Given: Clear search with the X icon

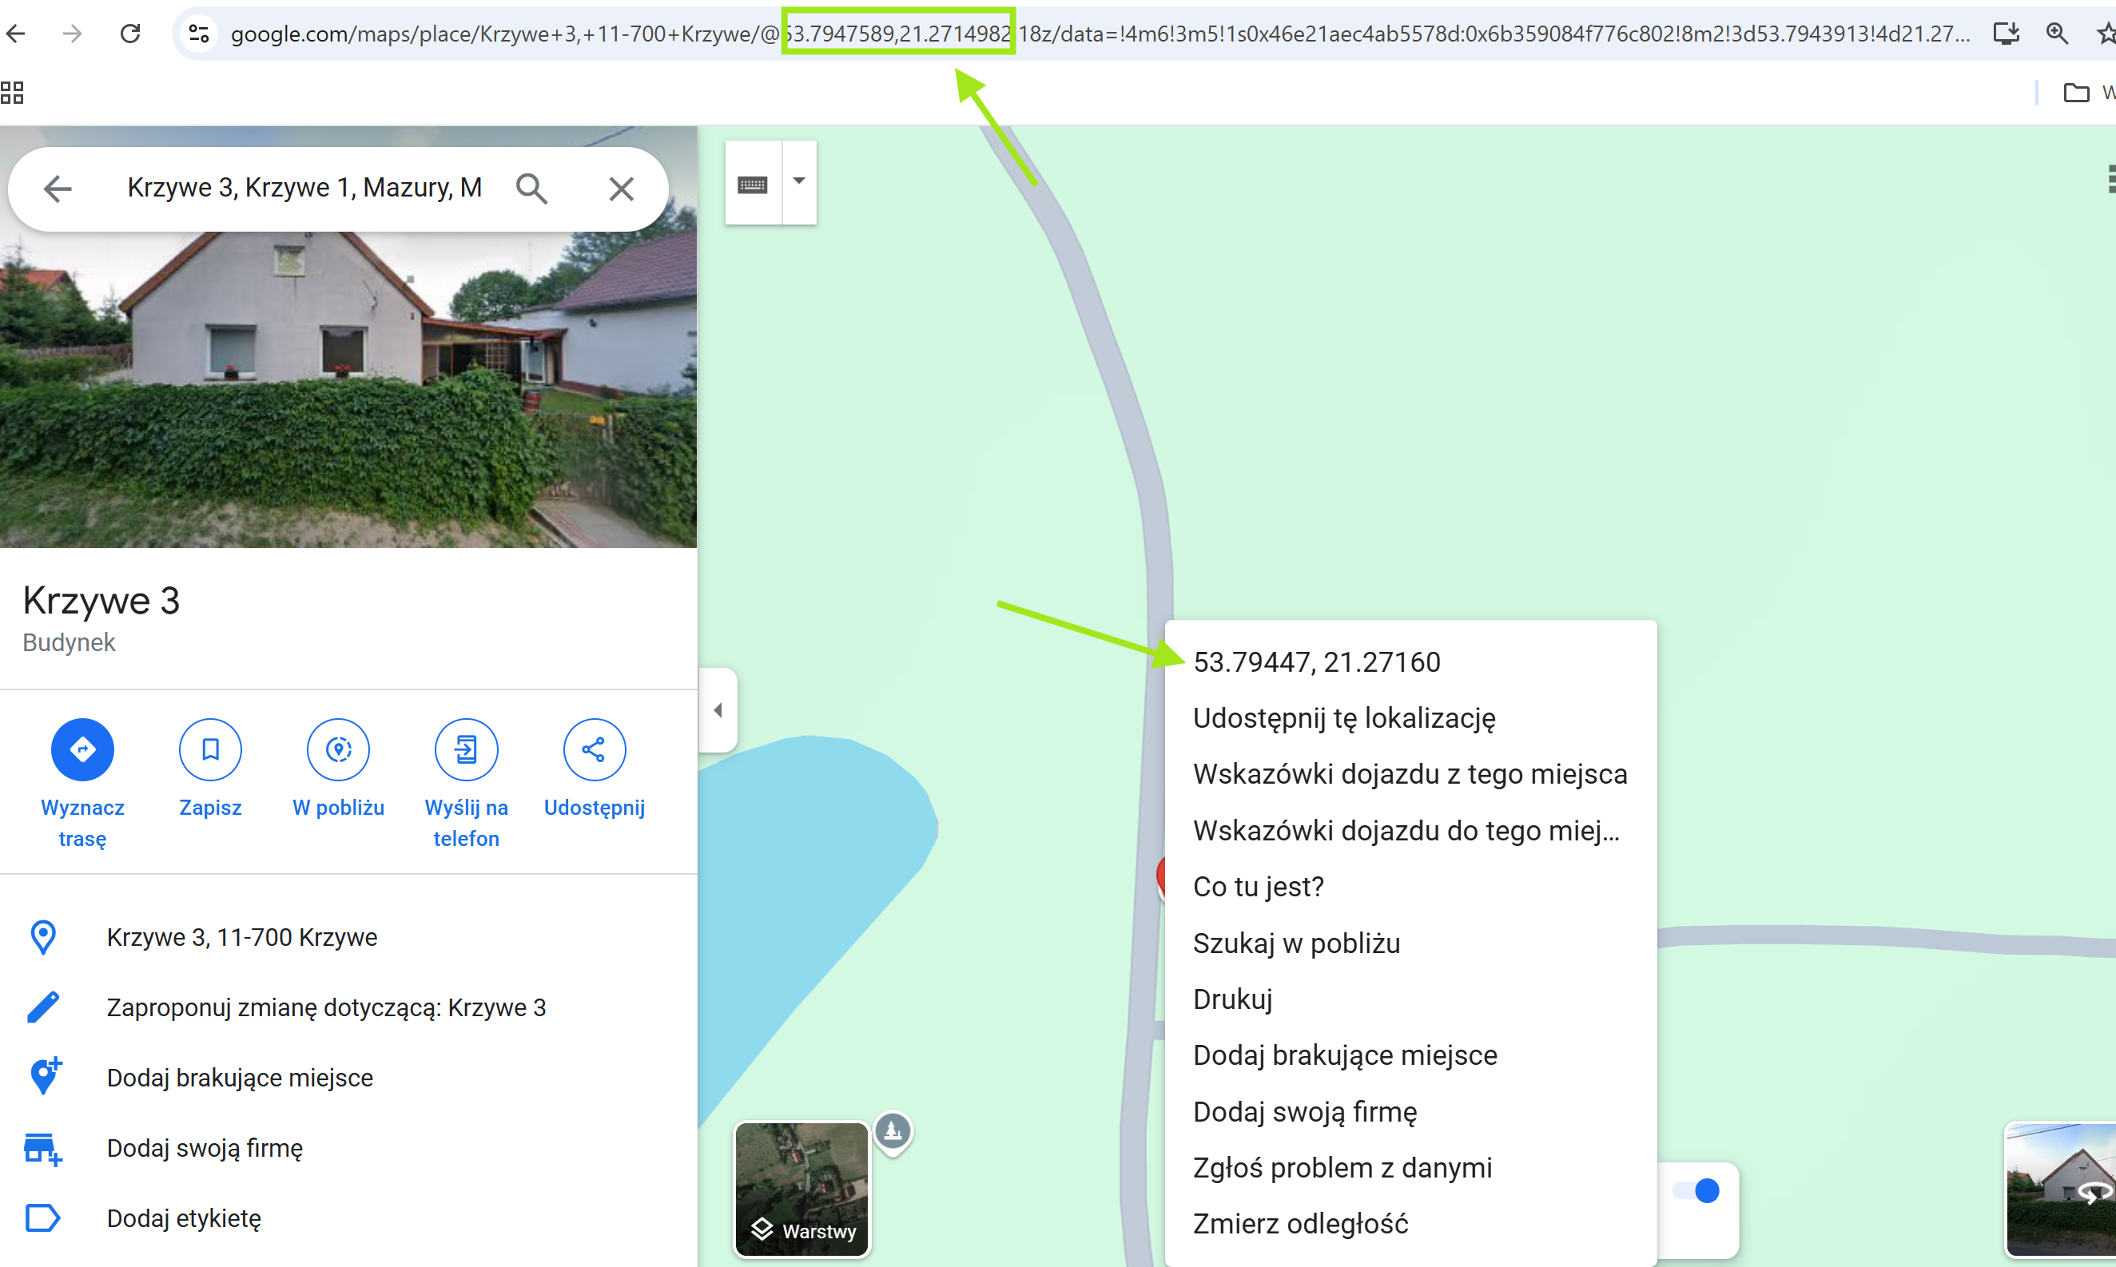Looking at the screenshot, I should [621, 189].
